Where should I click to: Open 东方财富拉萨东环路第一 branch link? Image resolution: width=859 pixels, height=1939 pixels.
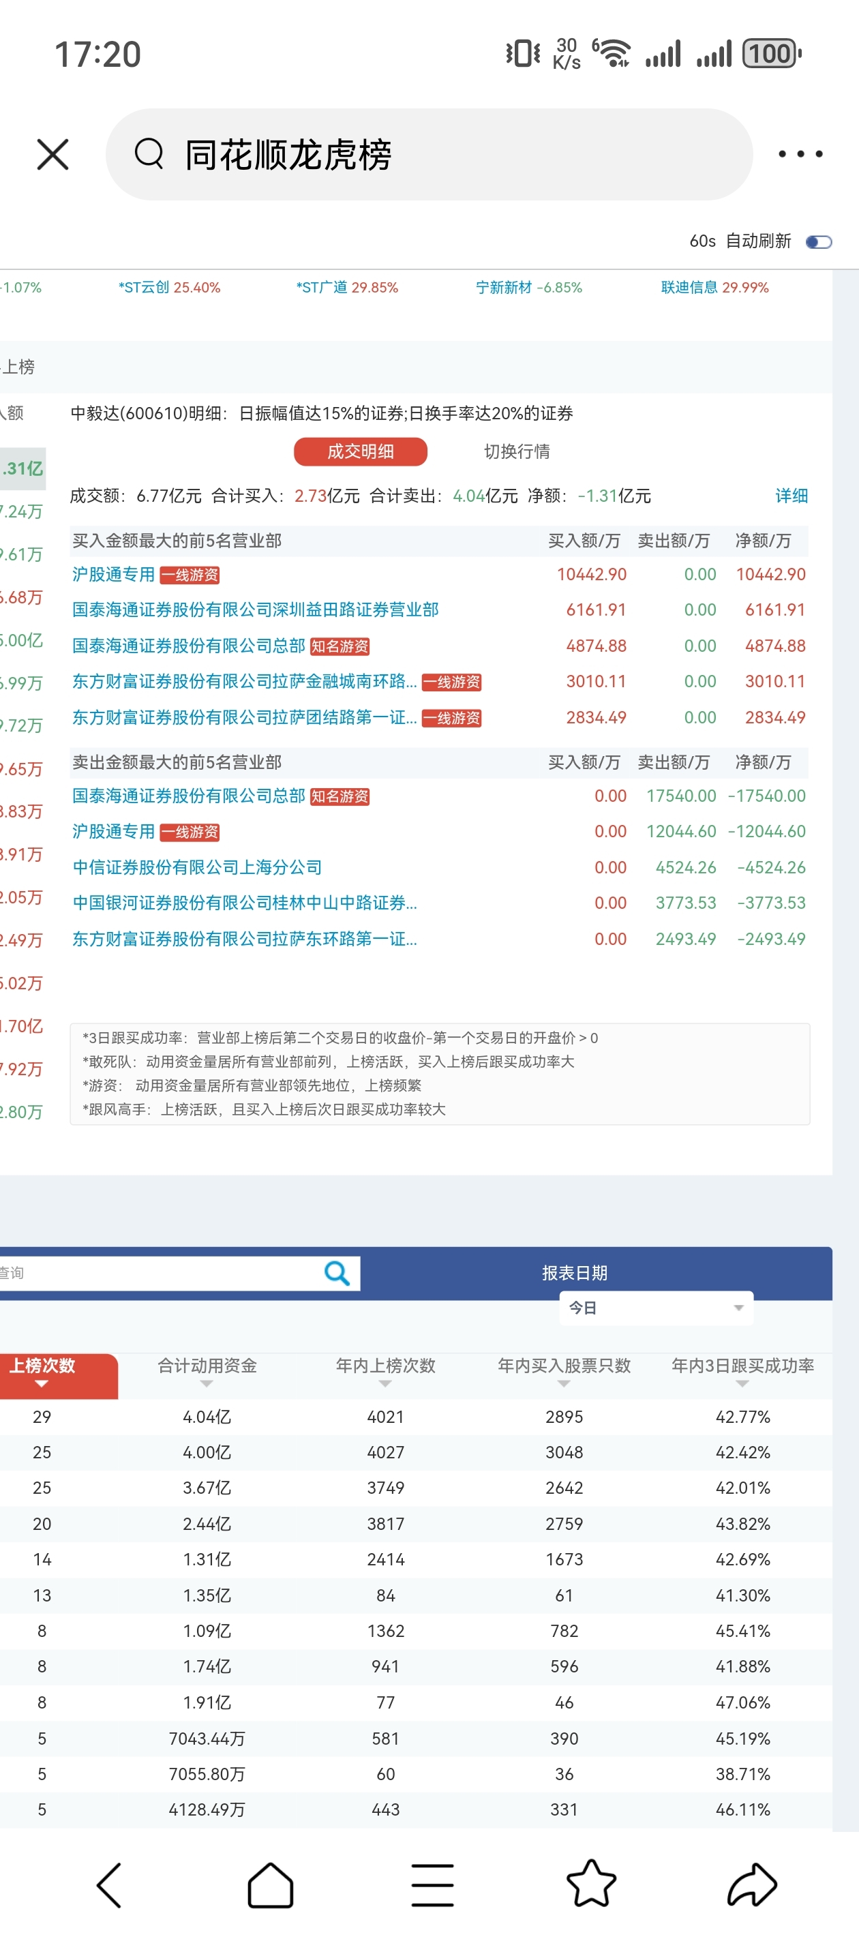tap(245, 939)
